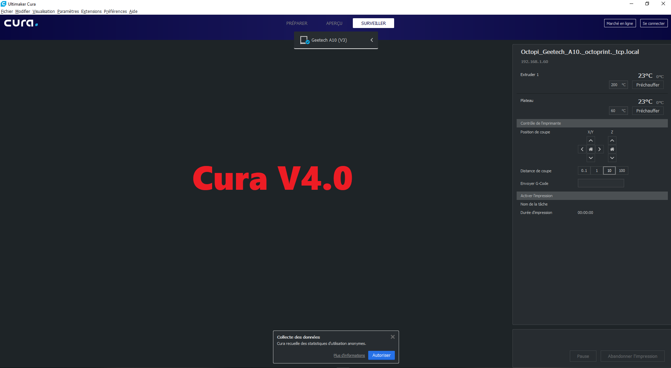Select jog distance 10
This screenshot has width=671, height=368.
pos(609,171)
